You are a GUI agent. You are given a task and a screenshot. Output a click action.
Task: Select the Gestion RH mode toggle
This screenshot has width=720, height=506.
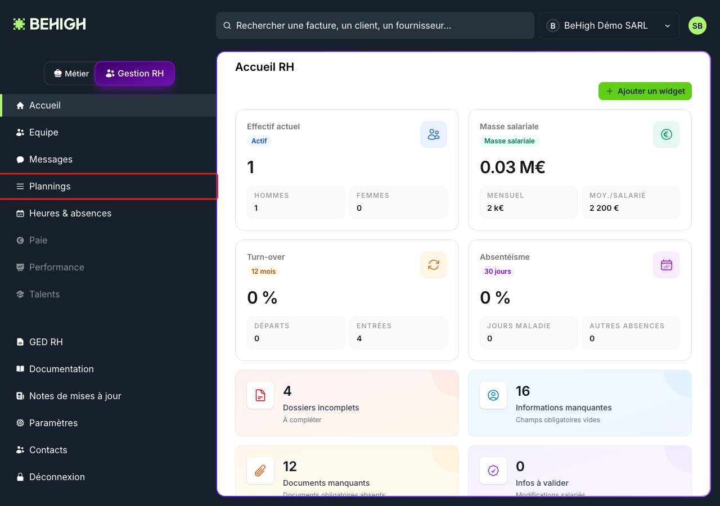[135, 74]
